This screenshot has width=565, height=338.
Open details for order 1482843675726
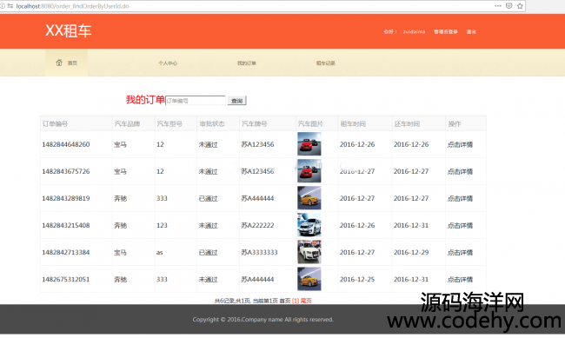click(460, 171)
